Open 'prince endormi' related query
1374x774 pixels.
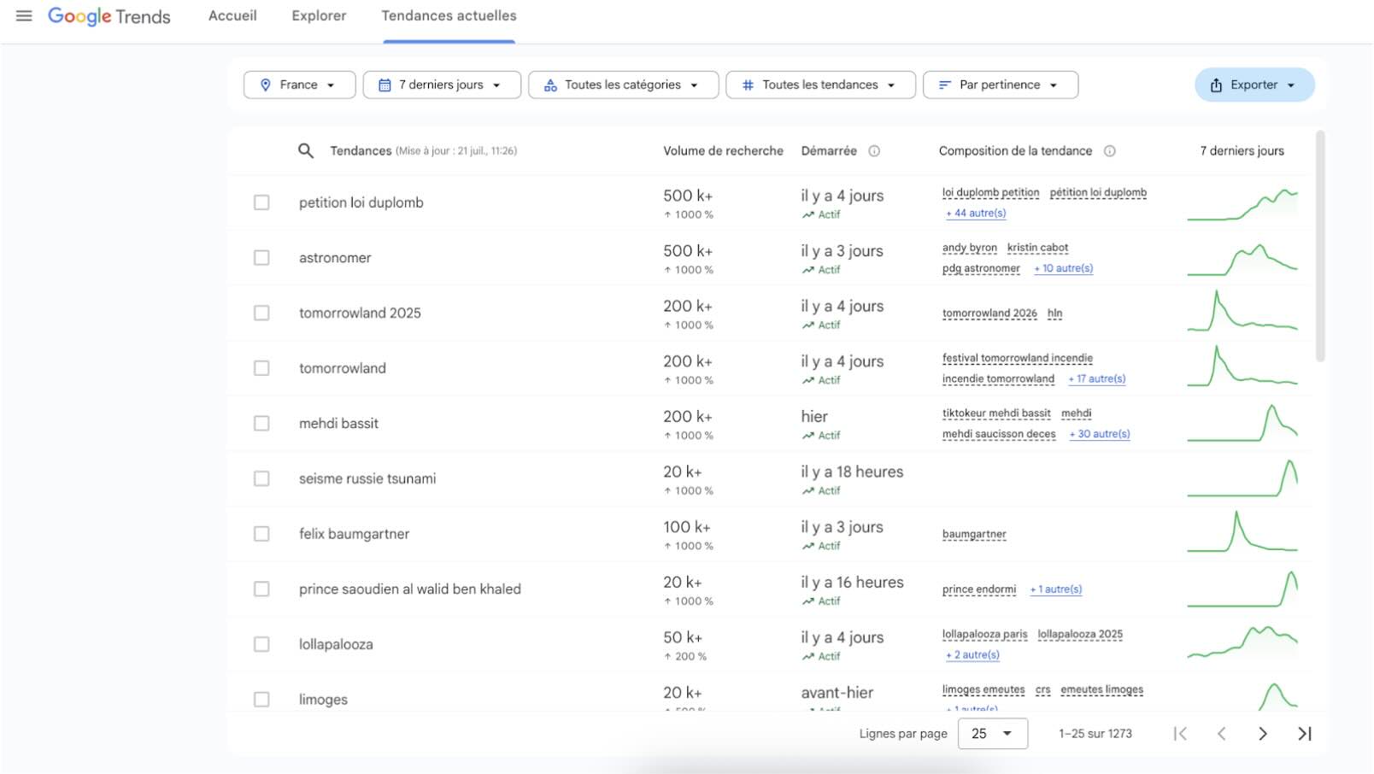(979, 589)
